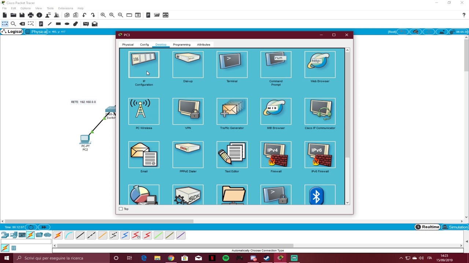Switch to Logical workspace view
Viewport: 469px width, 263px height.
(12, 32)
